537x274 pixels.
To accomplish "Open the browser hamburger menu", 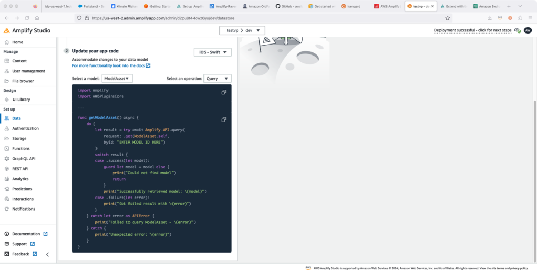I will (x=530, y=18).
